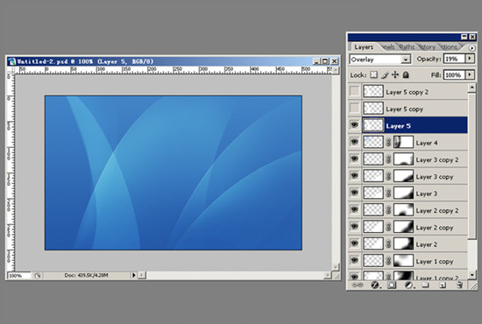Screen dimensions: 482x324
Task: Select the Layer 2 copy name
Action: [x=435, y=228]
